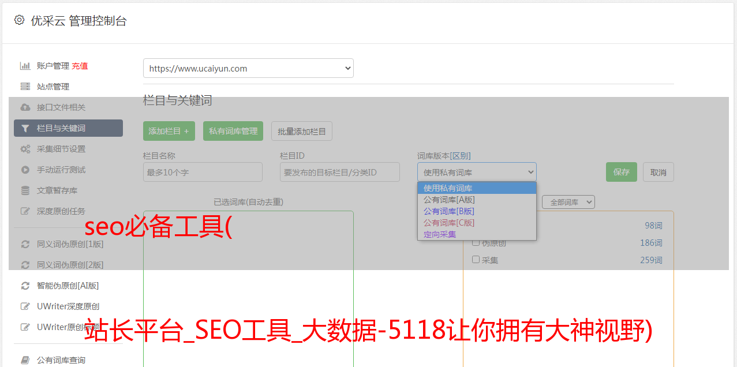Click the server icon for 站点管理
This screenshot has width=737, height=367.
click(25, 87)
